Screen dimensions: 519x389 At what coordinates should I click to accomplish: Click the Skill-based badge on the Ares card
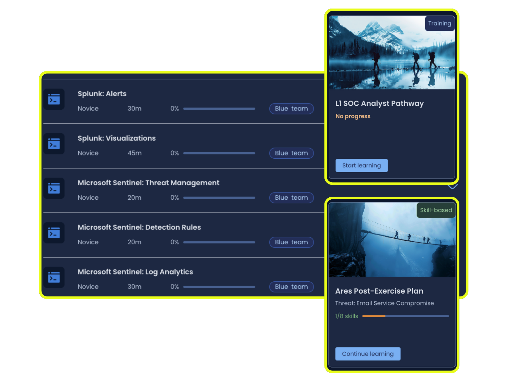tap(436, 210)
